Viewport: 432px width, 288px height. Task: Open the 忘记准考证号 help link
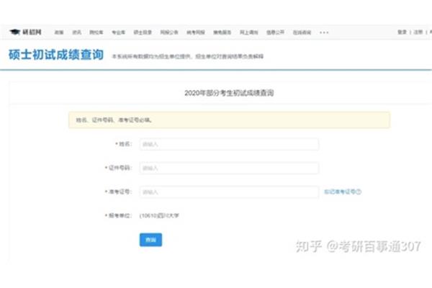point(343,192)
